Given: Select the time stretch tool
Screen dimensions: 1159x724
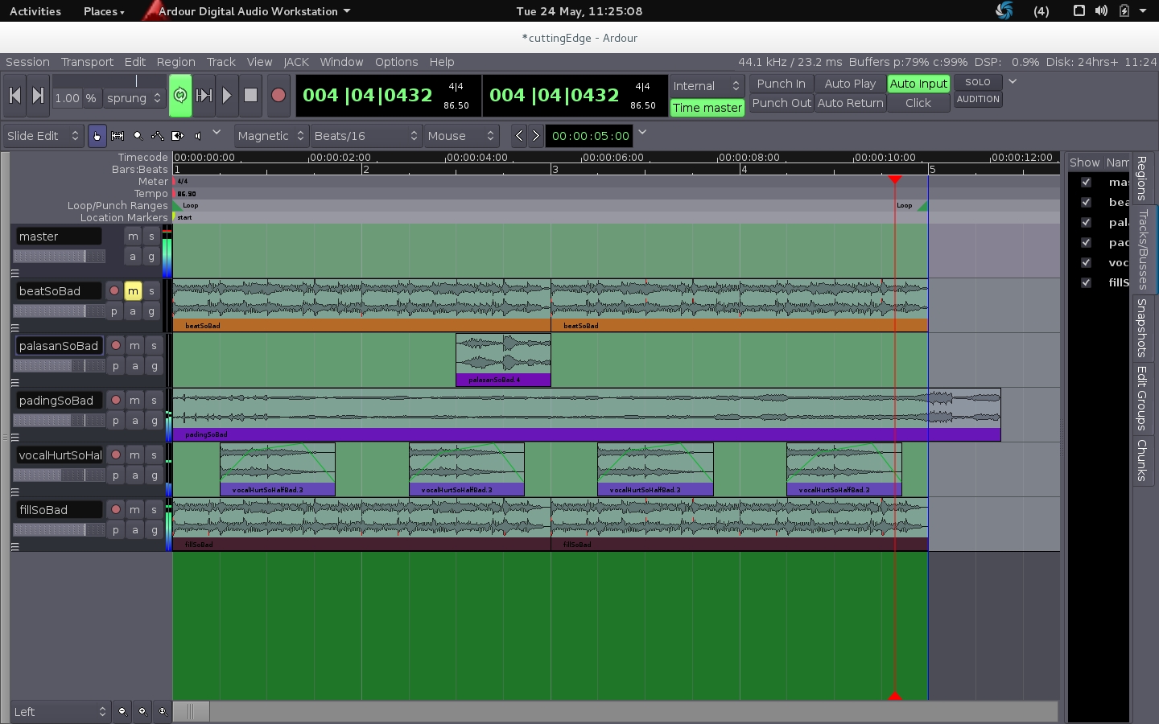Looking at the screenshot, I should [178, 136].
